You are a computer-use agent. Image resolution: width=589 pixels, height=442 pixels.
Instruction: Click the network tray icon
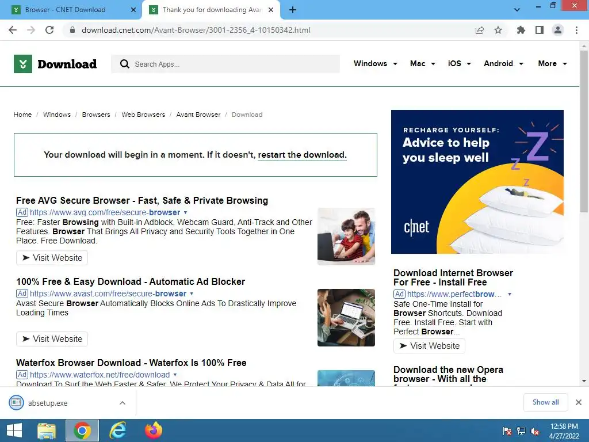coord(521,431)
